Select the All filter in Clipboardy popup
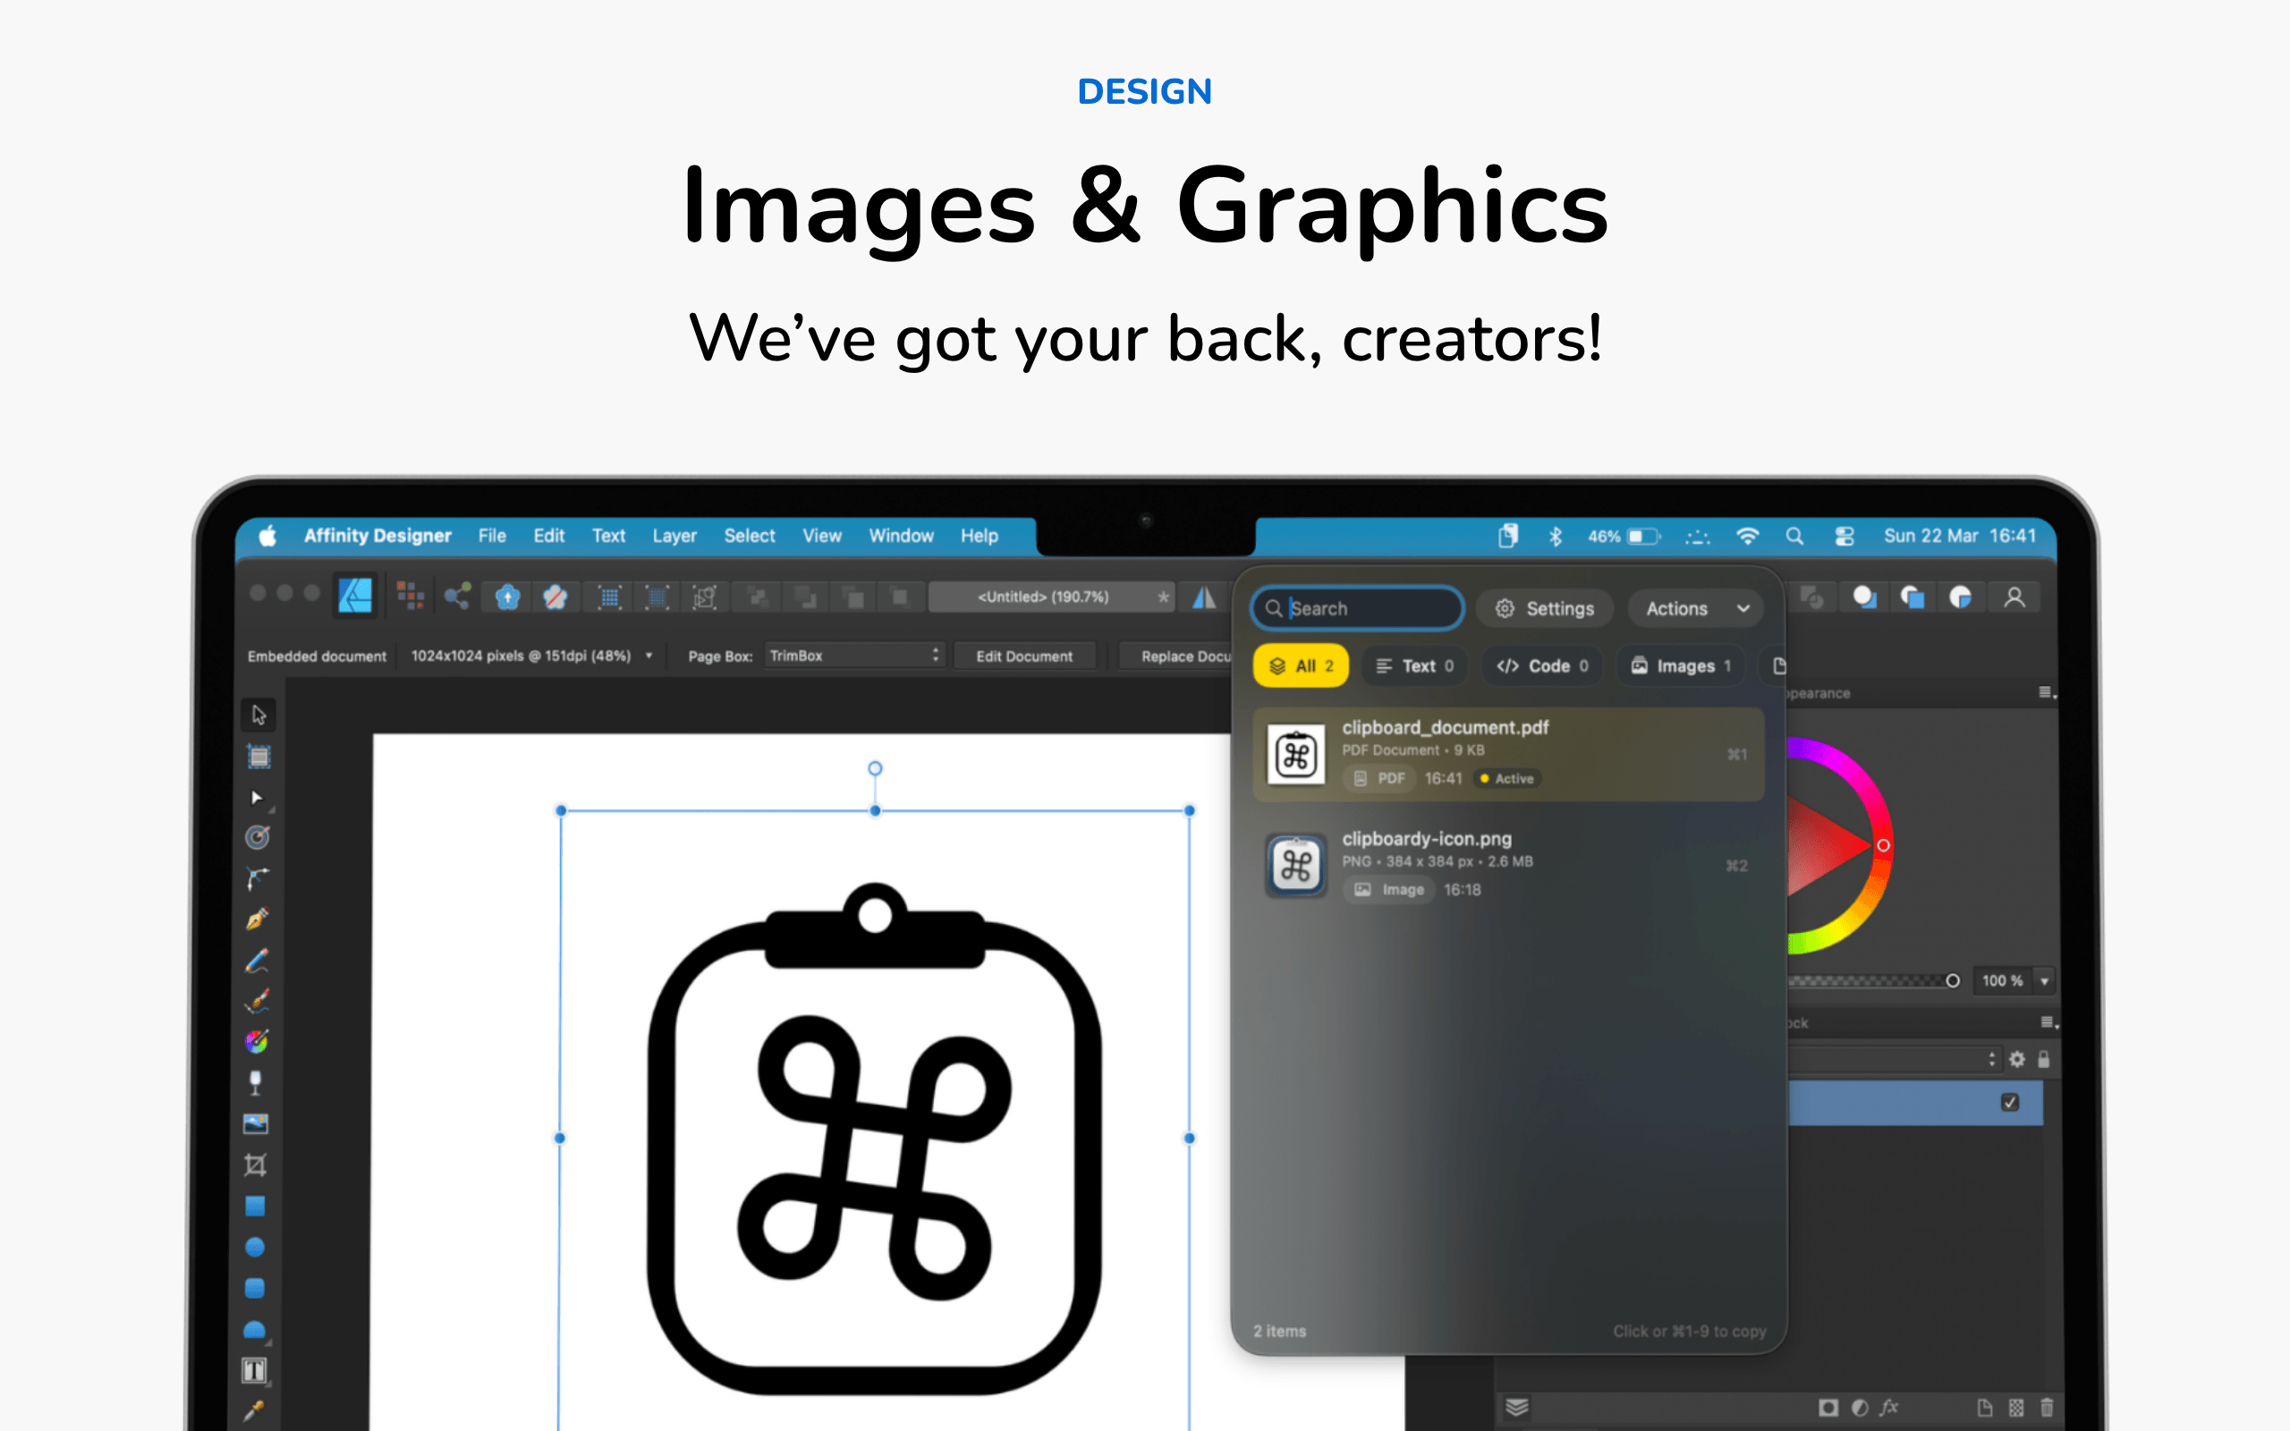The width and height of the screenshot is (2290, 1431). [1302, 665]
